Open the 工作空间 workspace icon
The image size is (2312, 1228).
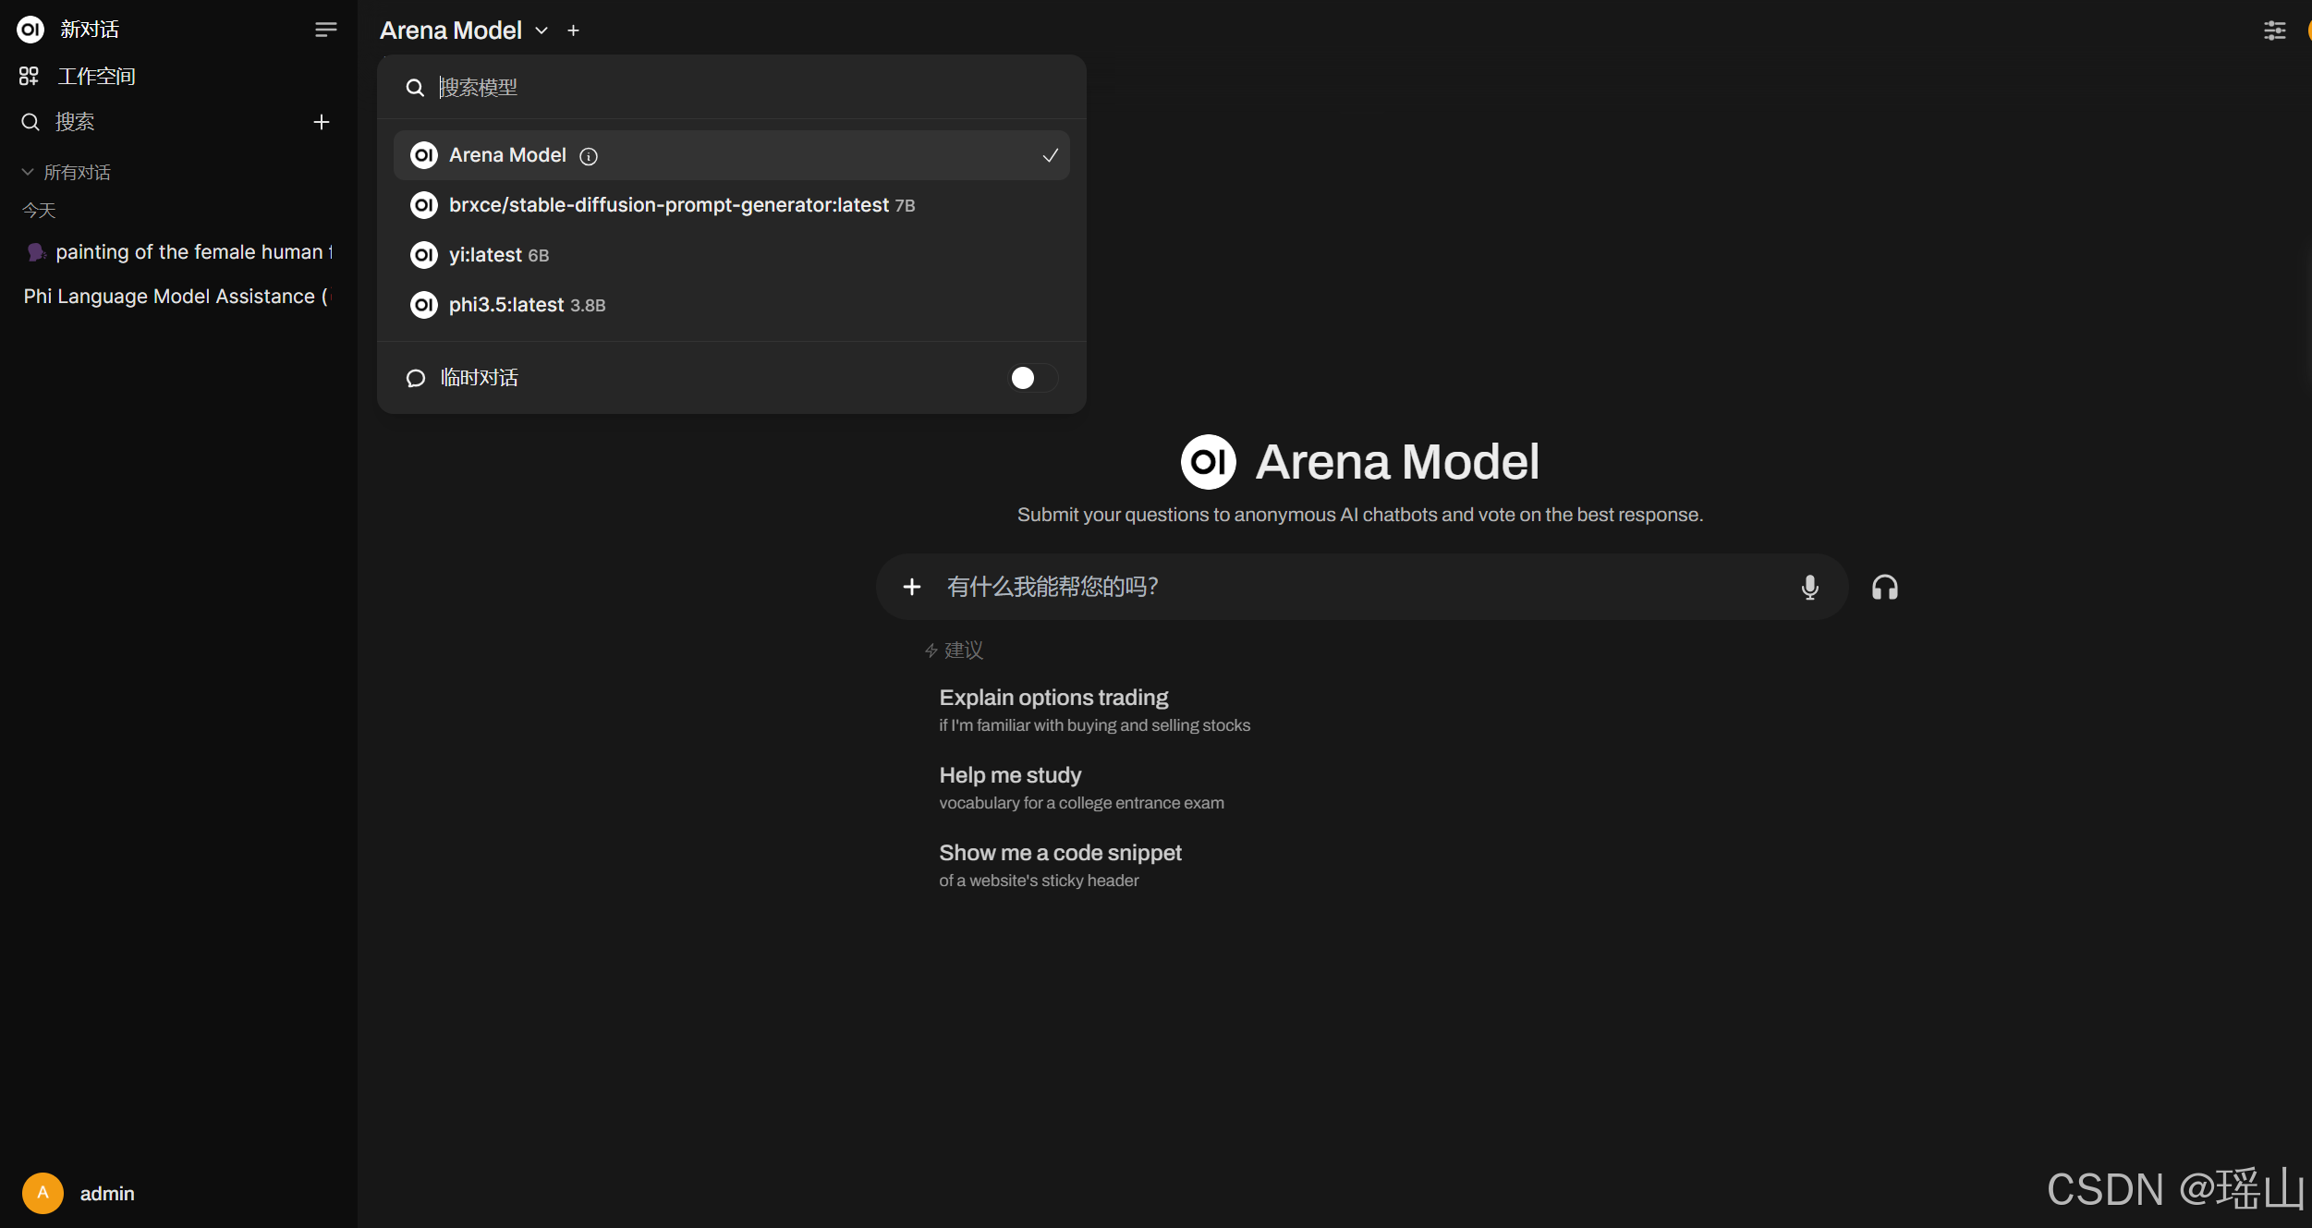point(29,76)
